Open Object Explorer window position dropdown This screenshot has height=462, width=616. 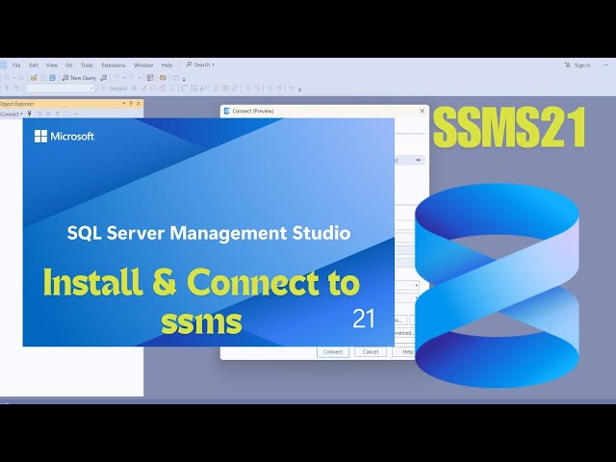124,104
